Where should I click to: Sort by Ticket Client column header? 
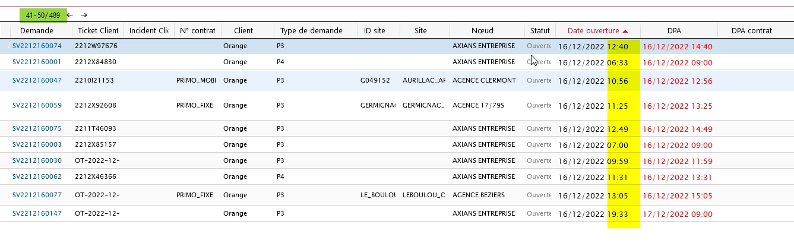coord(97,30)
